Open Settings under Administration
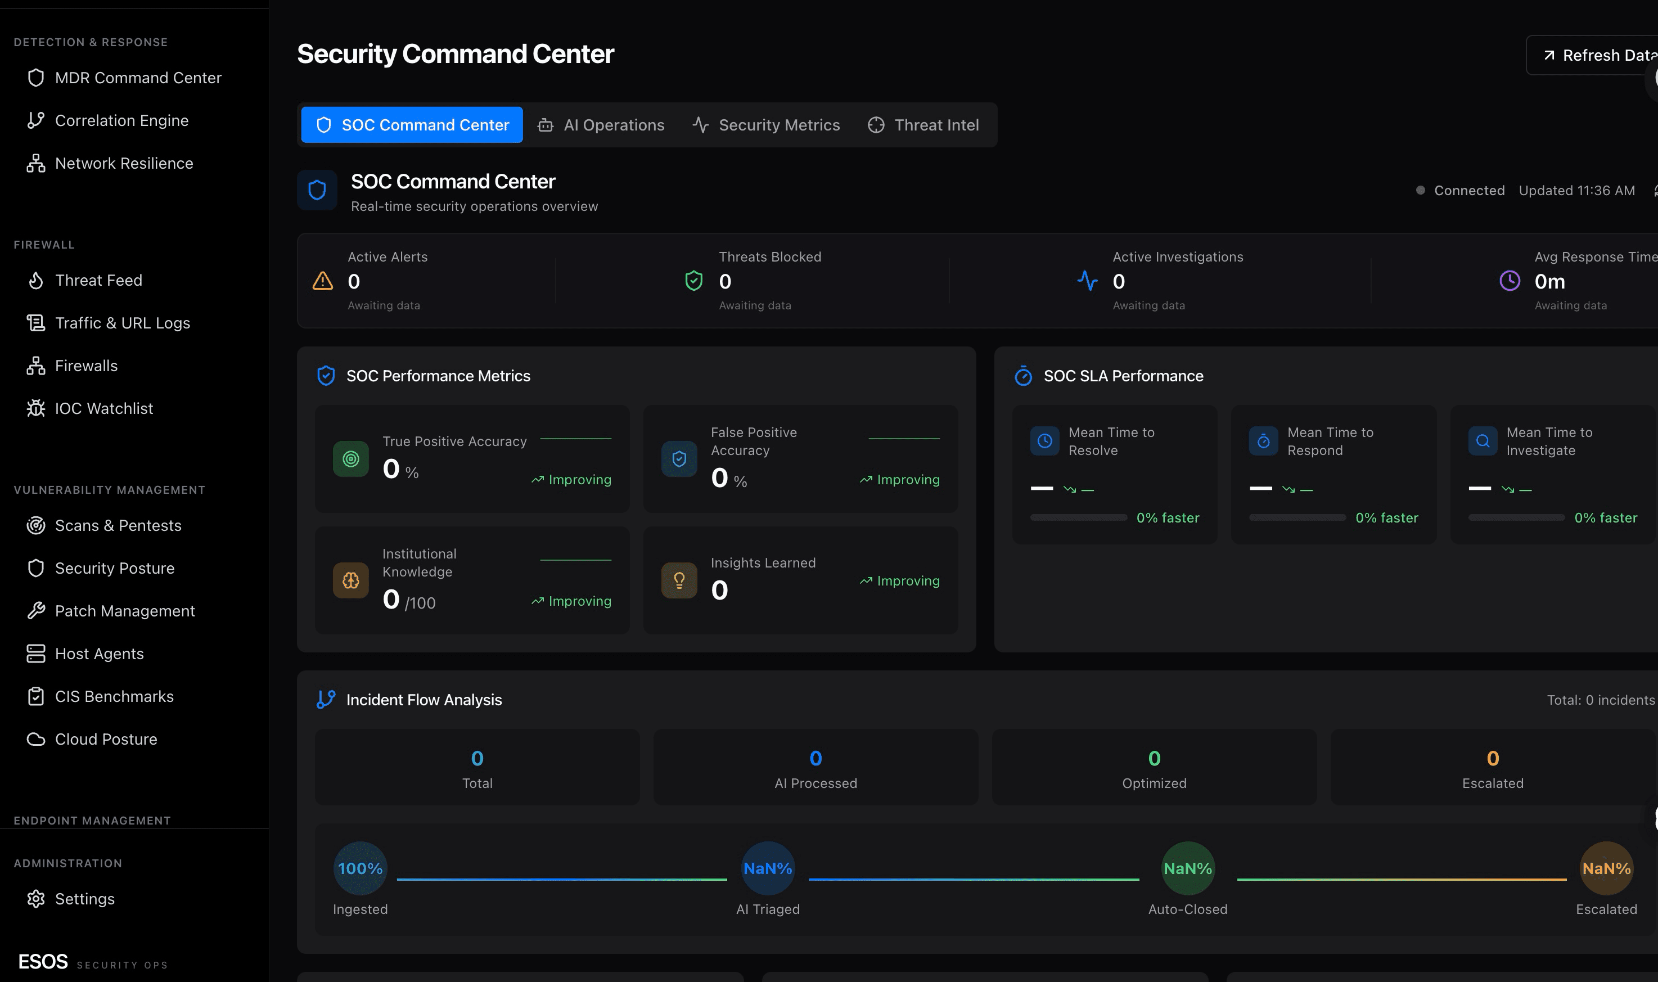Image resolution: width=1658 pixels, height=982 pixels. pos(134,899)
